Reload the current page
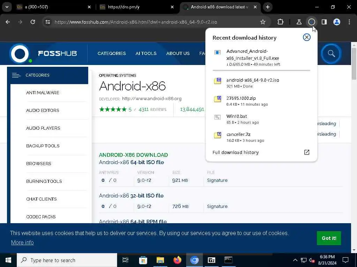Viewport: 357px width, 267px height. pyautogui.click(x=33, y=22)
